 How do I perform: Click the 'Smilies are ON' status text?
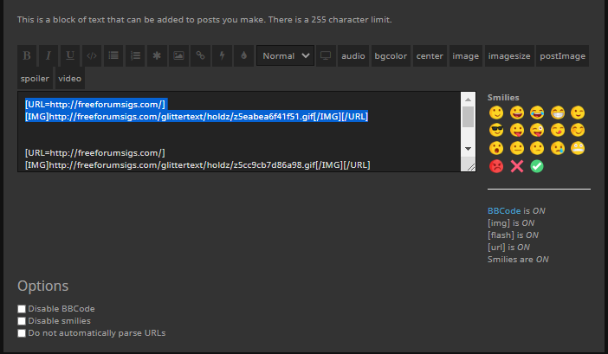pos(518,260)
